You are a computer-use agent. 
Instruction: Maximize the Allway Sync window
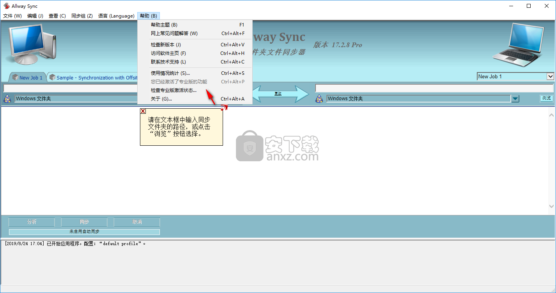(x=529, y=6)
